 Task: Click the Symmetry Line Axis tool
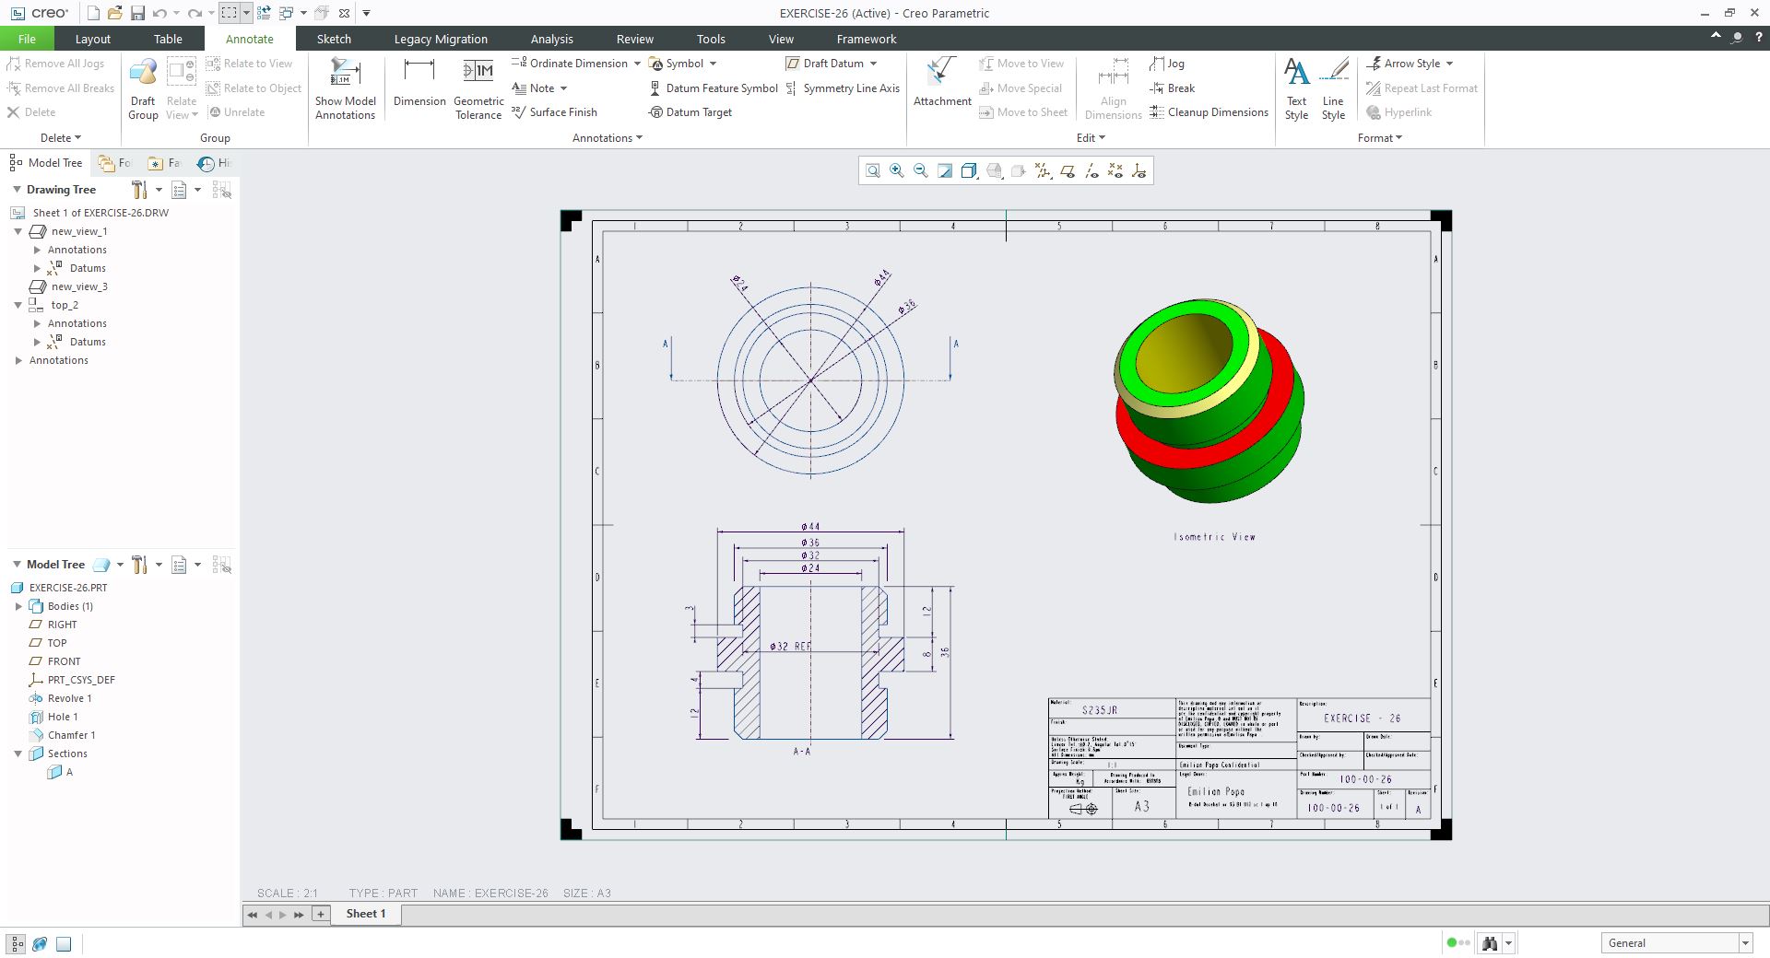[843, 88]
